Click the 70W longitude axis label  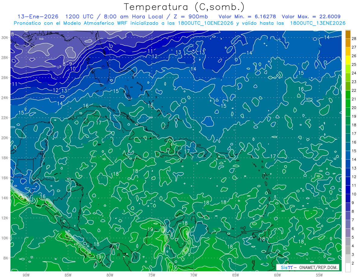point(194,275)
